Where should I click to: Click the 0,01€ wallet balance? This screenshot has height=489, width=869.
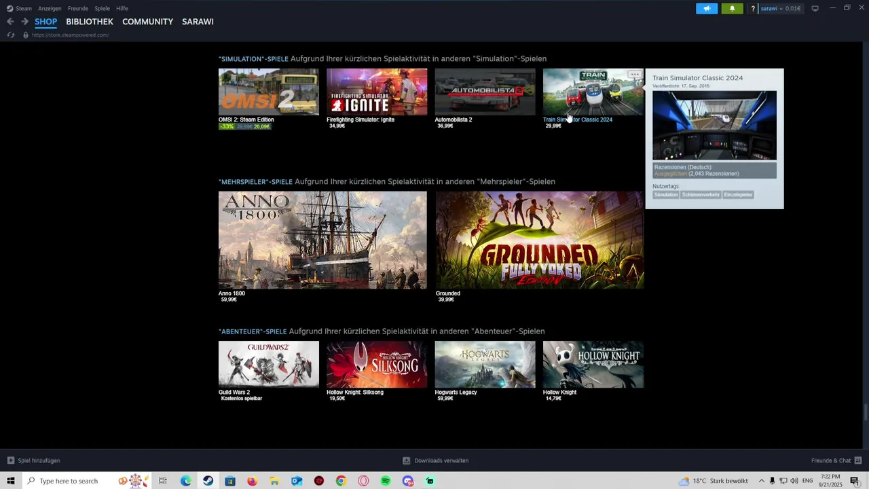tap(793, 9)
